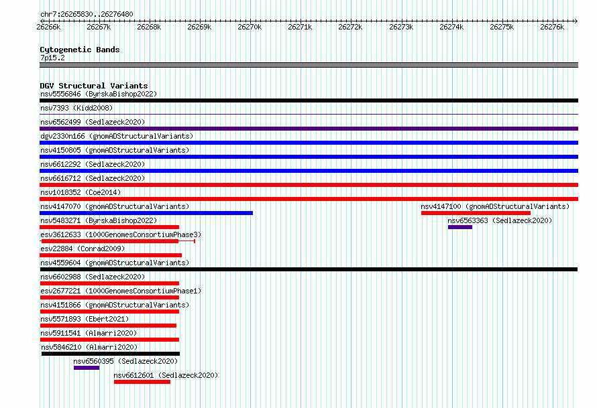Image resolution: width=597 pixels, height=408 pixels.
Task: Select the short purple nsv6563363 bar
Action: 460,227
